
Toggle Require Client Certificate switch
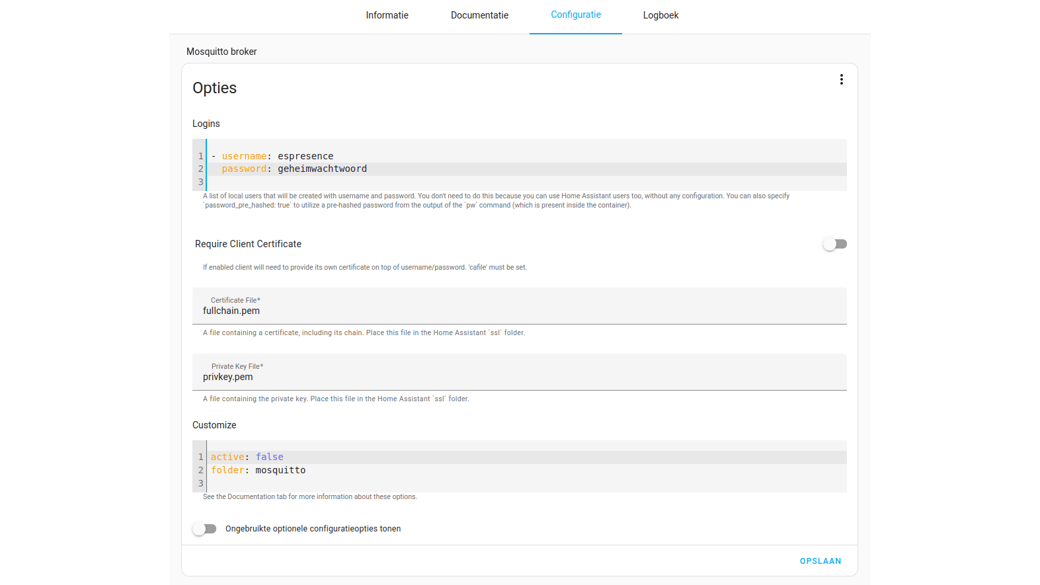click(x=834, y=245)
